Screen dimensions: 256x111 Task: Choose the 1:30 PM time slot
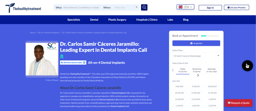tap(179, 106)
